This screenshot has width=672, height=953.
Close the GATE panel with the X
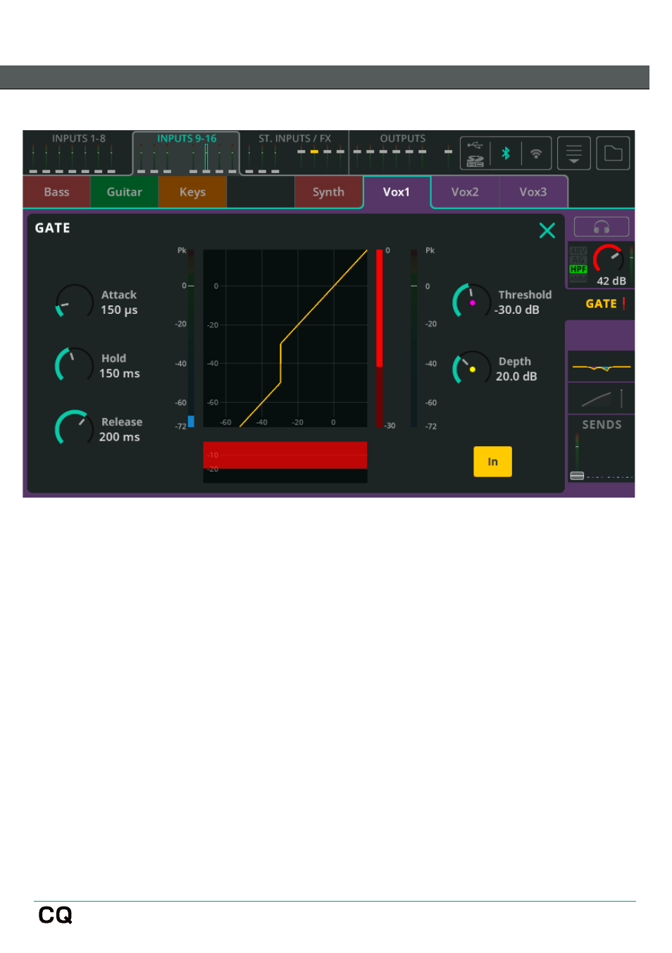point(547,230)
